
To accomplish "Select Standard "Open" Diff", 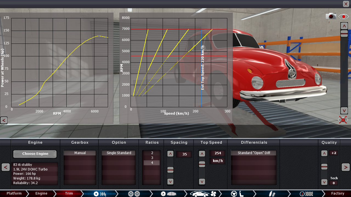I will coord(254,153).
